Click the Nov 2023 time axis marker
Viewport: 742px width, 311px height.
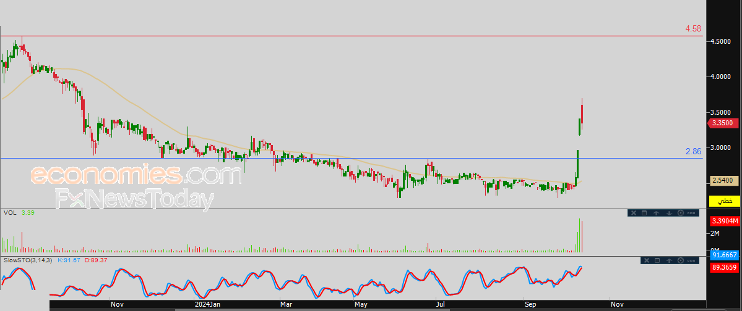point(117,304)
